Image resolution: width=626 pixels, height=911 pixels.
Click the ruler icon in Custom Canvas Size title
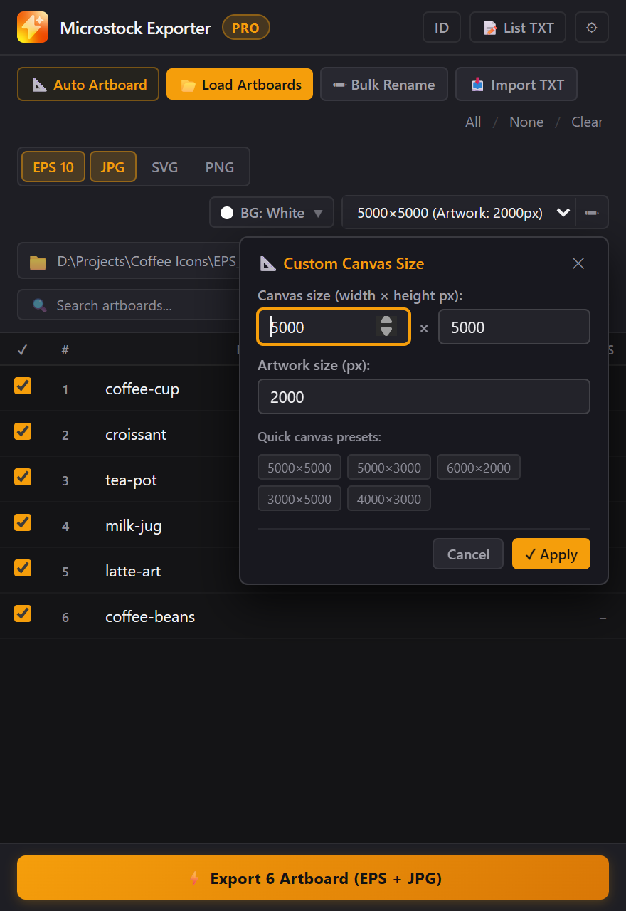click(x=267, y=263)
